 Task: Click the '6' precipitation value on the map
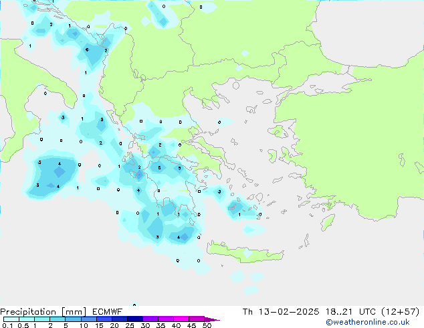point(87,50)
